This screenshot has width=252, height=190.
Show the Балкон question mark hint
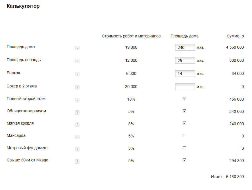(x=77, y=74)
